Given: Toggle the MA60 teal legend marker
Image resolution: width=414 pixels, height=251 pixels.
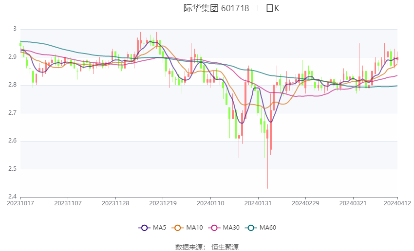Looking at the screenshot, I should coord(251,228).
